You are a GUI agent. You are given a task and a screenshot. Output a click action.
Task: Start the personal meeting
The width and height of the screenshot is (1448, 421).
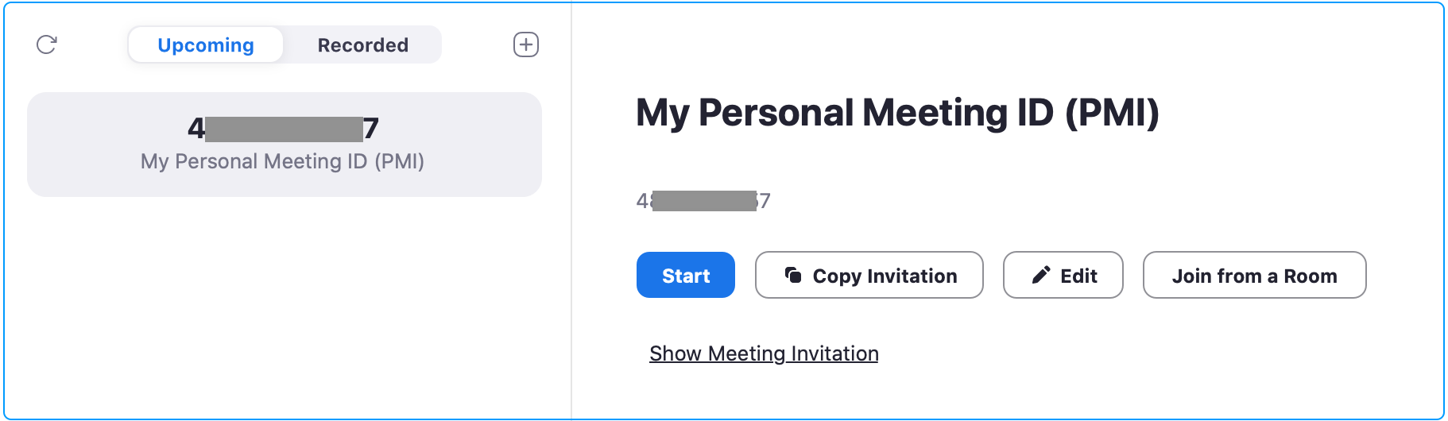pos(685,276)
